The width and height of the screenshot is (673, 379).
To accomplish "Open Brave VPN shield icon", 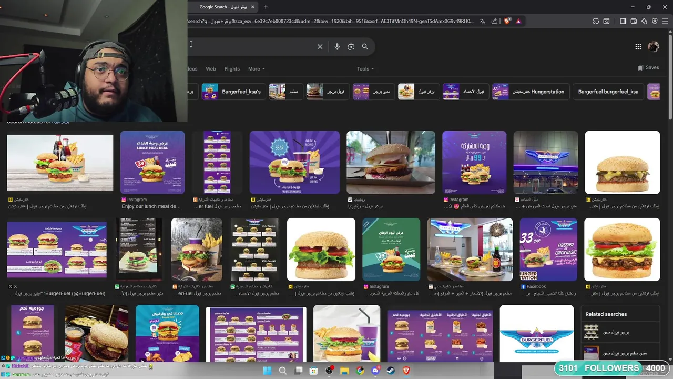I will tap(655, 21).
